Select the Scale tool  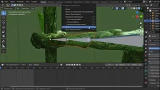tap(3, 32)
